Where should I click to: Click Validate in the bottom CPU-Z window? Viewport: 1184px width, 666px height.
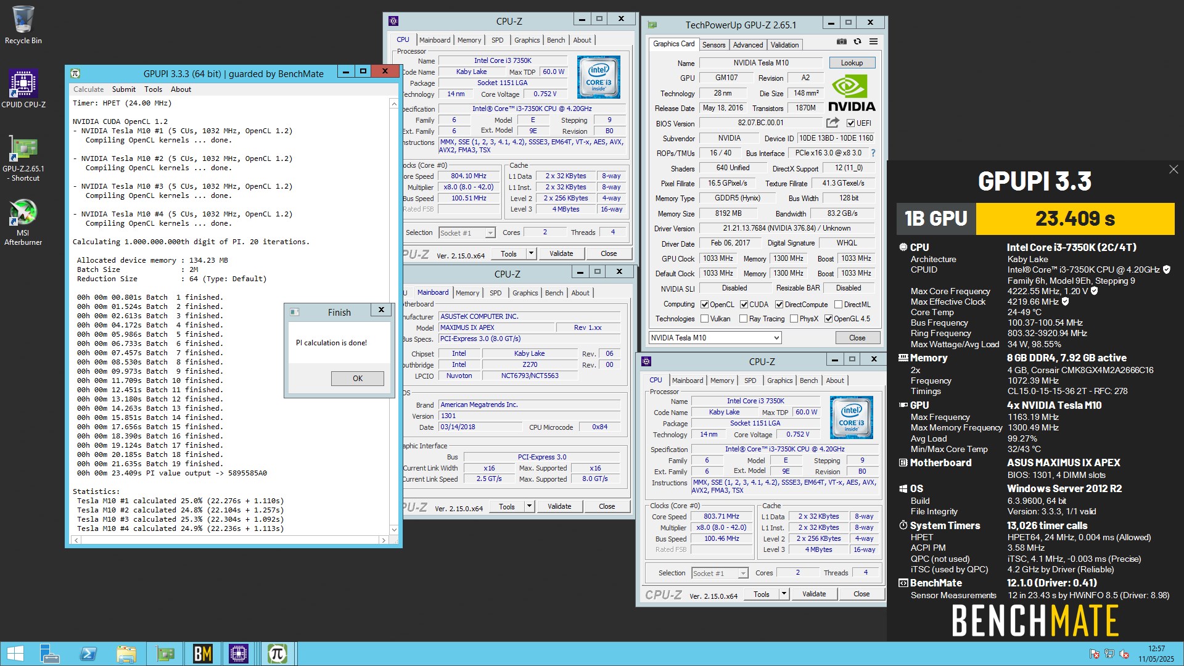pyautogui.click(x=814, y=594)
